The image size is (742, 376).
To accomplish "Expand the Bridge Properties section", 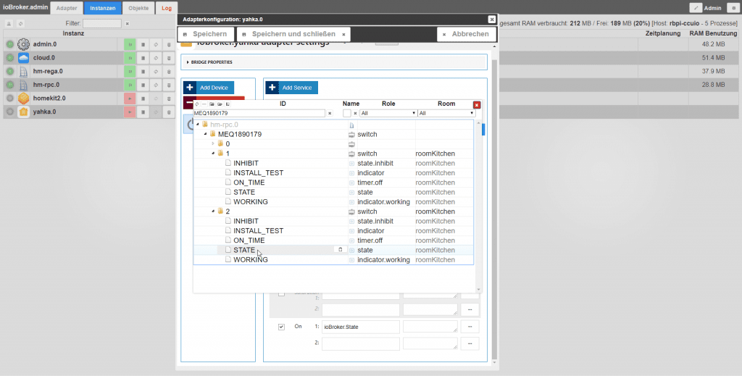I will coord(334,62).
